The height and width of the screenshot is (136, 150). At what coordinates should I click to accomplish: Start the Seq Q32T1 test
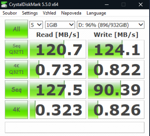tap(16, 49)
